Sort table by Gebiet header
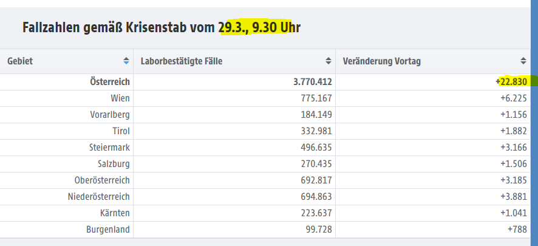Viewport: 538px width, 246px height. [x=20, y=61]
